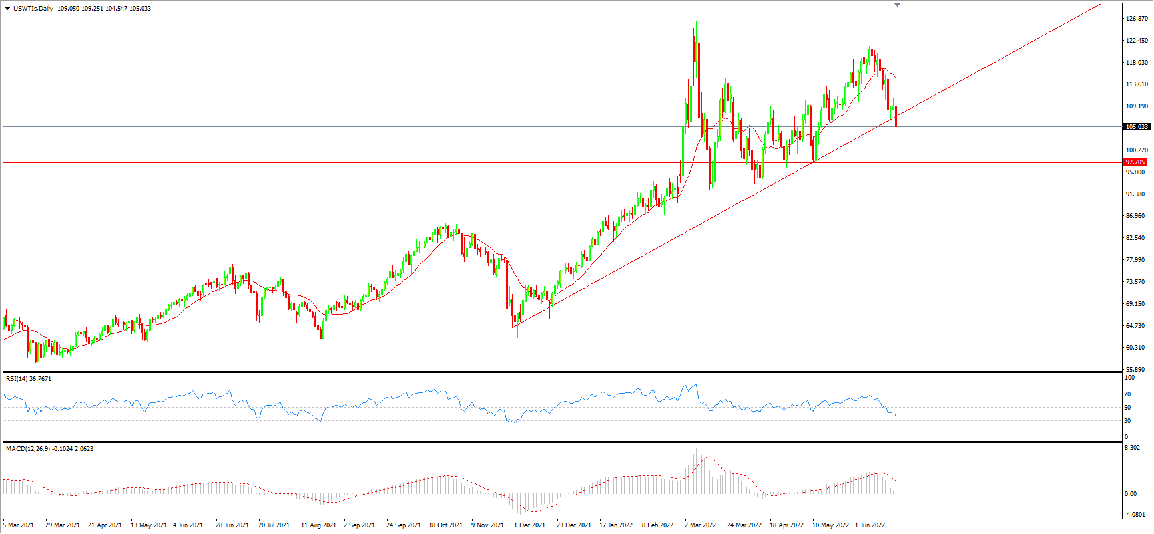Click the RSI 70 level axis label
The height and width of the screenshot is (534, 1154).
pyautogui.click(x=1127, y=394)
